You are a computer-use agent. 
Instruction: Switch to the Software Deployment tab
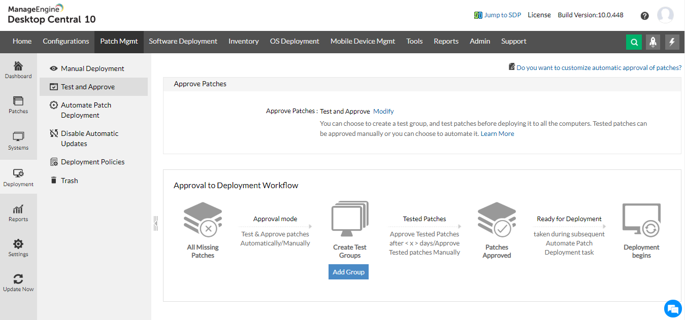pyautogui.click(x=183, y=42)
